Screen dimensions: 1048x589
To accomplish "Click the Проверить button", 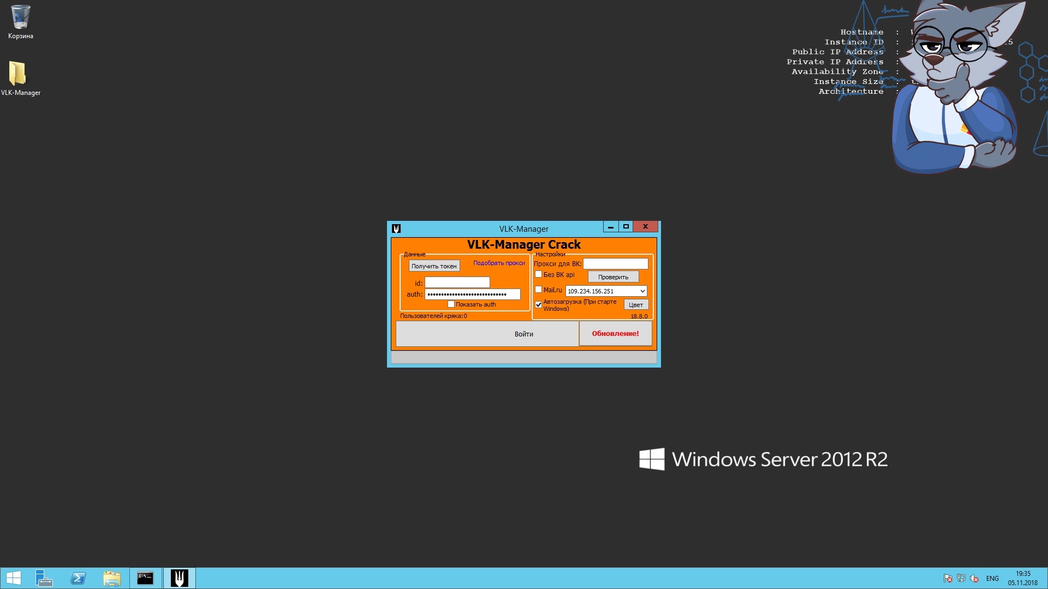I will click(x=613, y=277).
